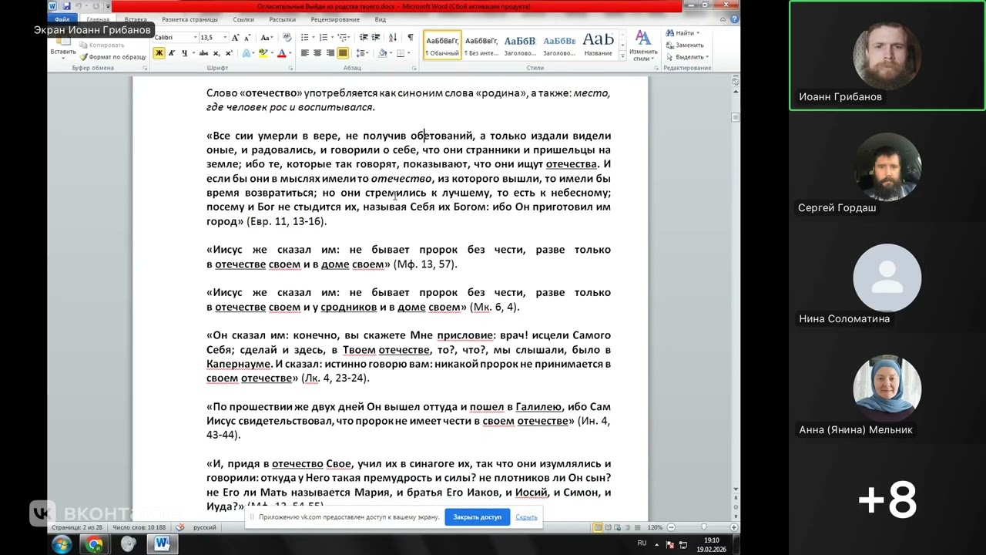Expand the highlight color dropdown arrow
Image resolution: width=986 pixels, height=555 pixels.
point(272,53)
